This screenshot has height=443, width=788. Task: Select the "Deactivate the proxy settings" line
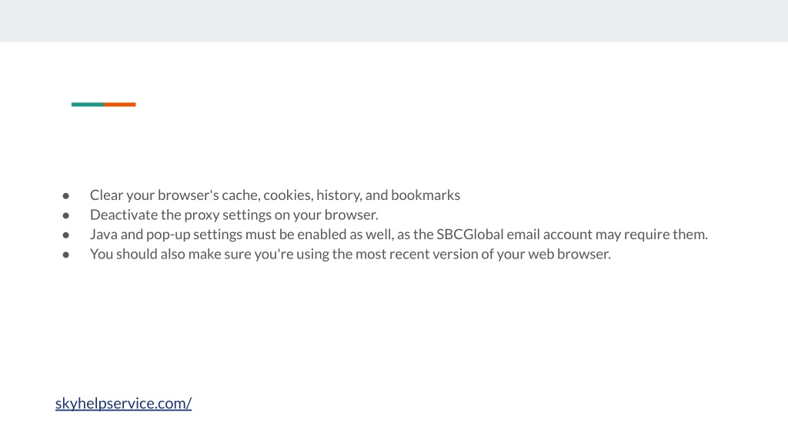click(234, 215)
